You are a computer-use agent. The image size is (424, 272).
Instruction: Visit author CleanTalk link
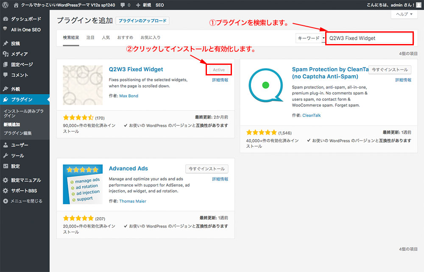tap(312, 115)
